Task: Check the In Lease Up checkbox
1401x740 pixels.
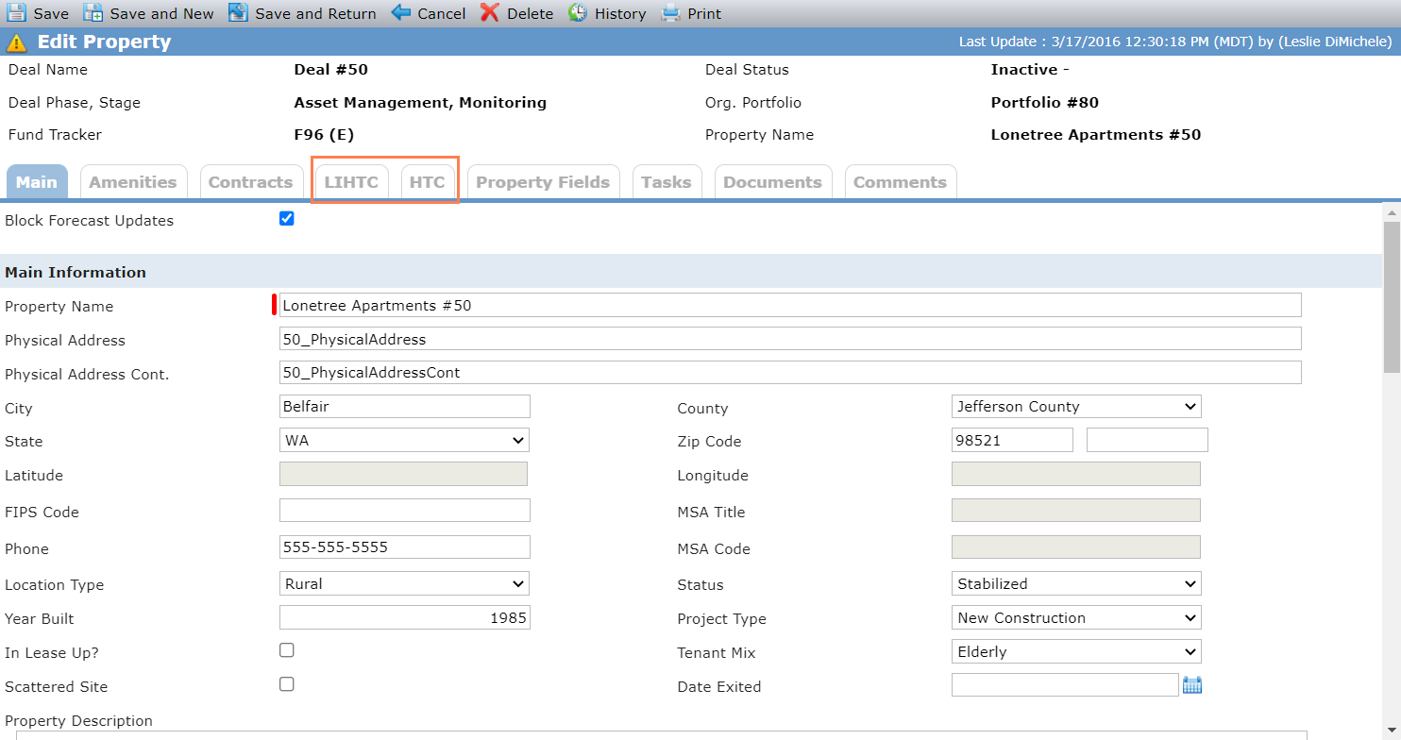Action: 287,650
